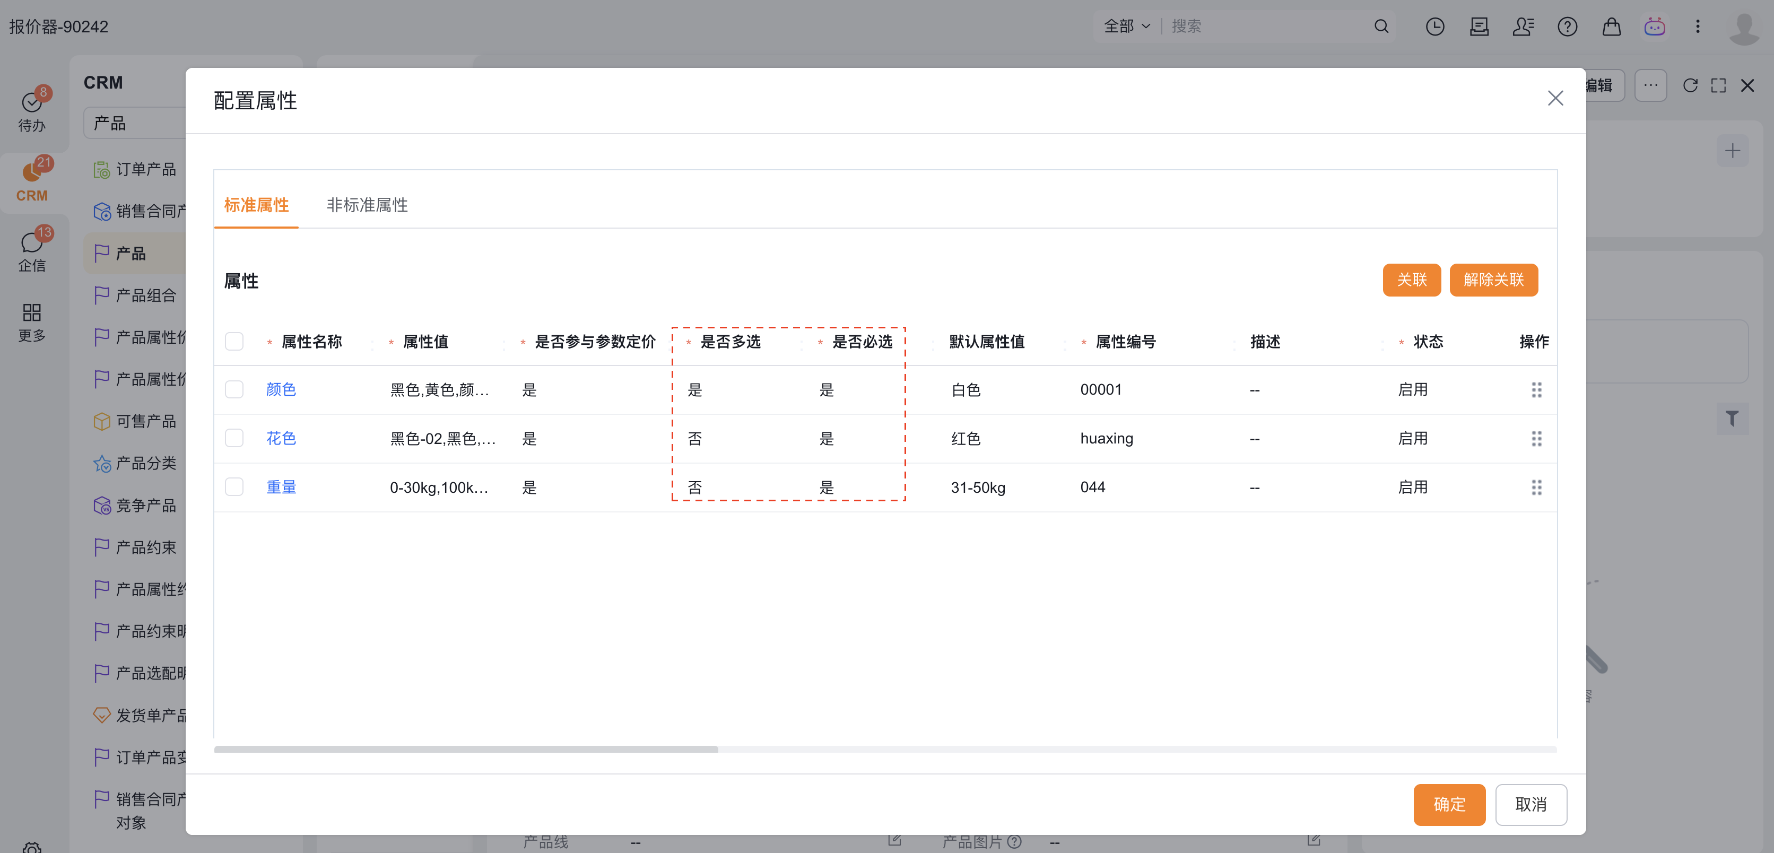Check the 花色 row checkbox
The width and height of the screenshot is (1774, 853).
[234, 439]
